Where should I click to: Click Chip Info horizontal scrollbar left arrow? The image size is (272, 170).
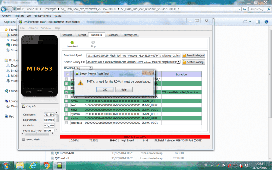pos(23,133)
